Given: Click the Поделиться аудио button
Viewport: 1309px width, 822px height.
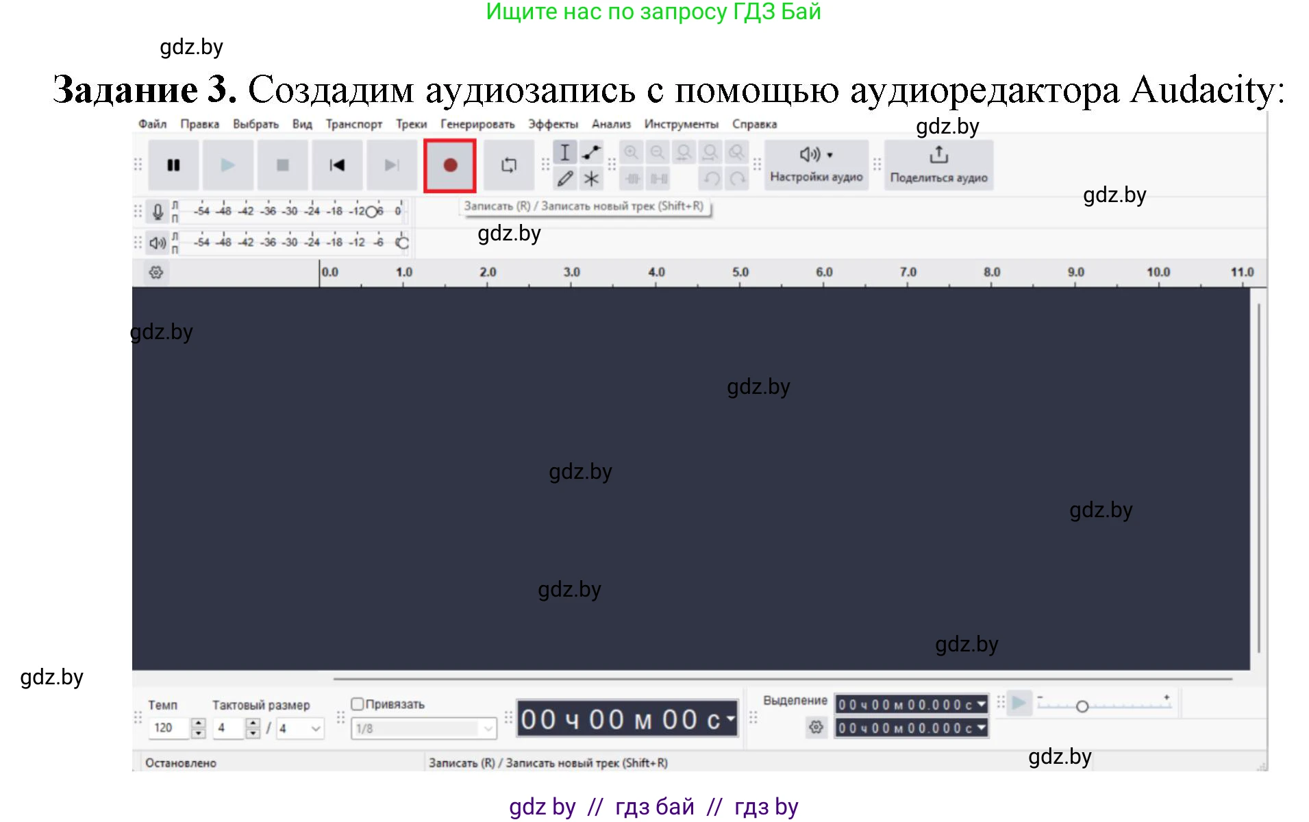Looking at the screenshot, I should (938, 164).
